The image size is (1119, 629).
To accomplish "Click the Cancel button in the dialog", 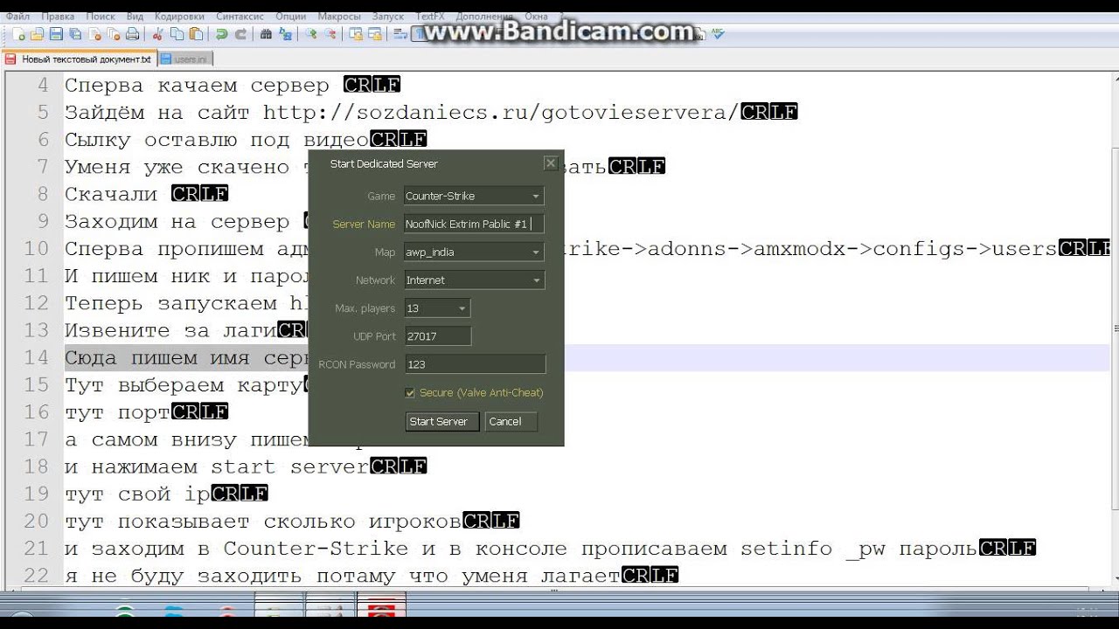I will (511, 421).
